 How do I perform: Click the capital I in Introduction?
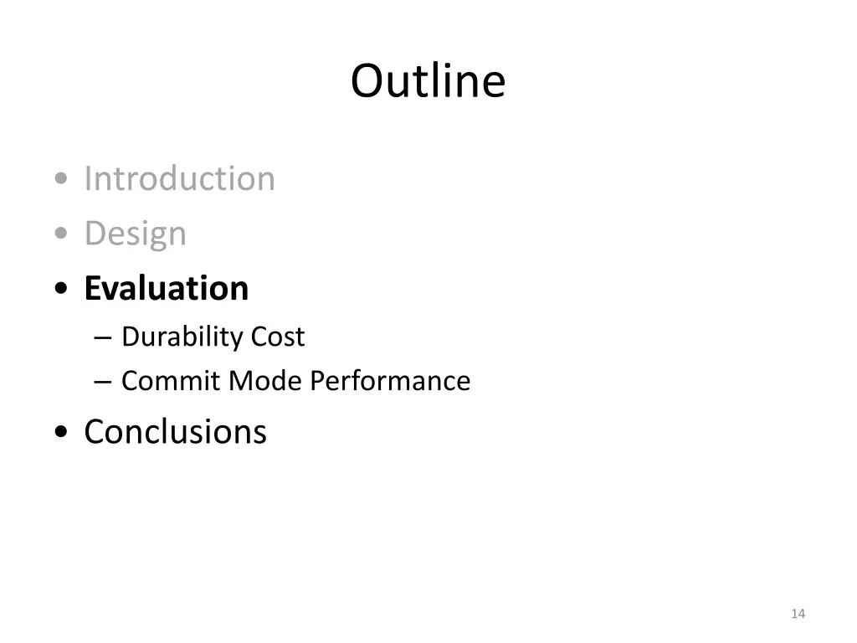point(87,178)
